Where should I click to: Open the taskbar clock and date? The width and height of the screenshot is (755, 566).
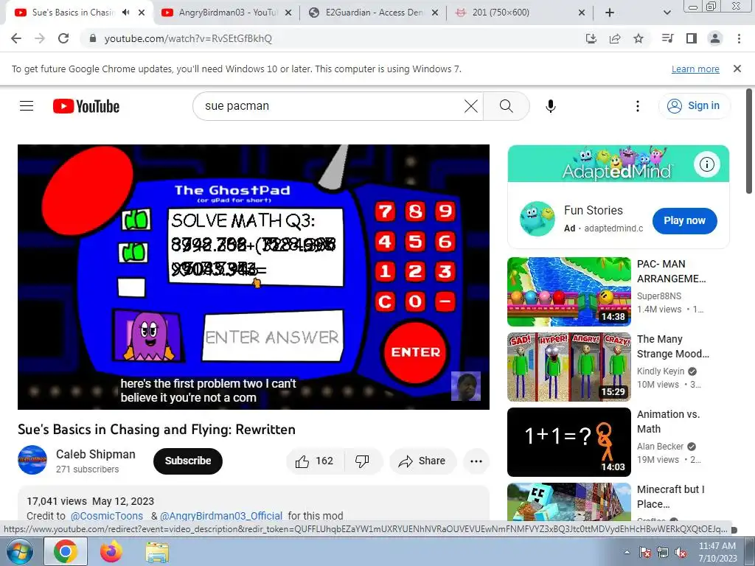717,552
